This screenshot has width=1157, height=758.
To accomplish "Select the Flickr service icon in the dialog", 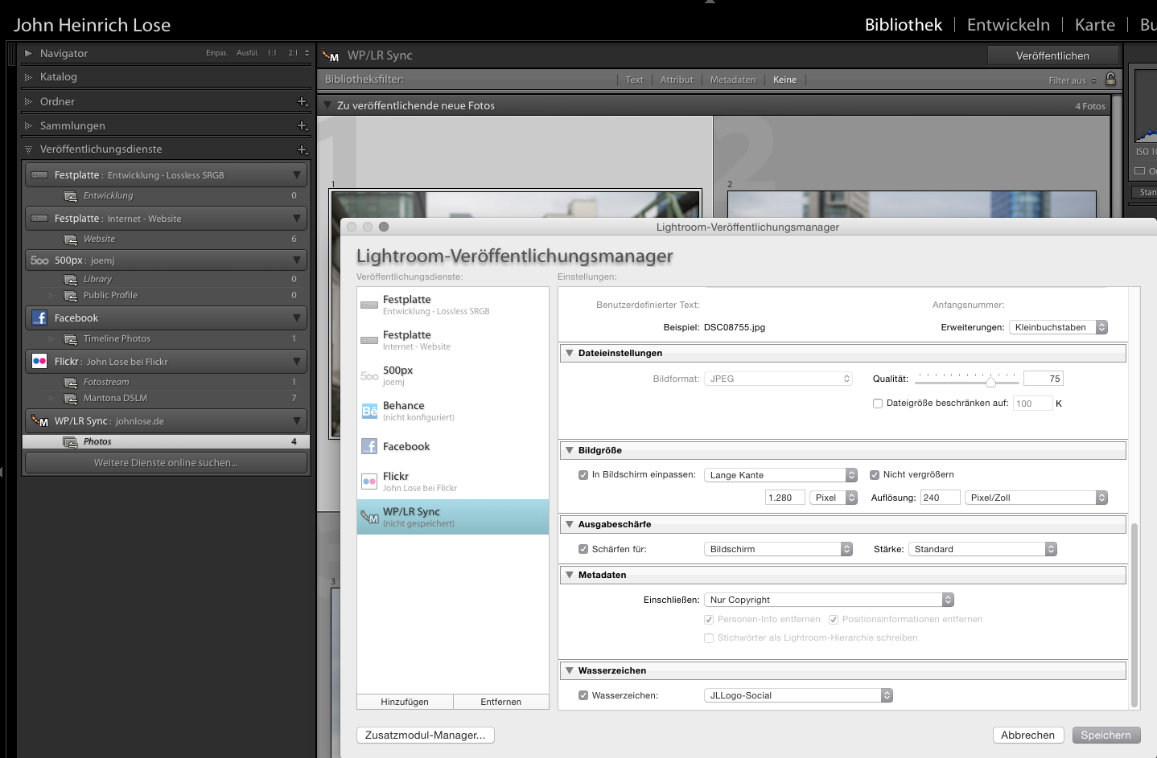I will (369, 481).
